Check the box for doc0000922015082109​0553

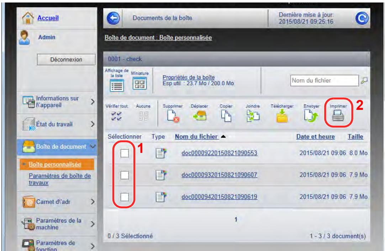click(125, 153)
